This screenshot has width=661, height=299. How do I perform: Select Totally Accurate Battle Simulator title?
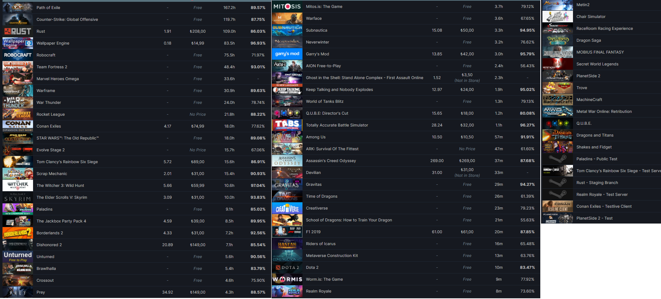pos(337,125)
